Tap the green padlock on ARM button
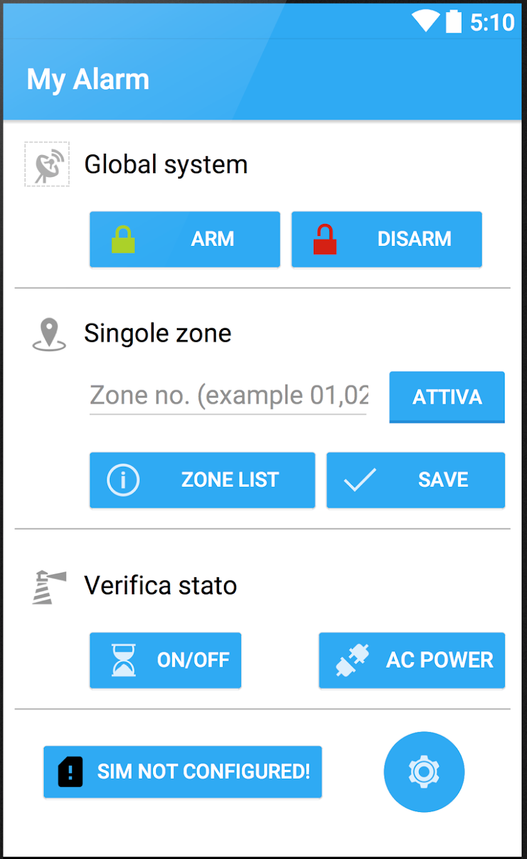 (124, 239)
